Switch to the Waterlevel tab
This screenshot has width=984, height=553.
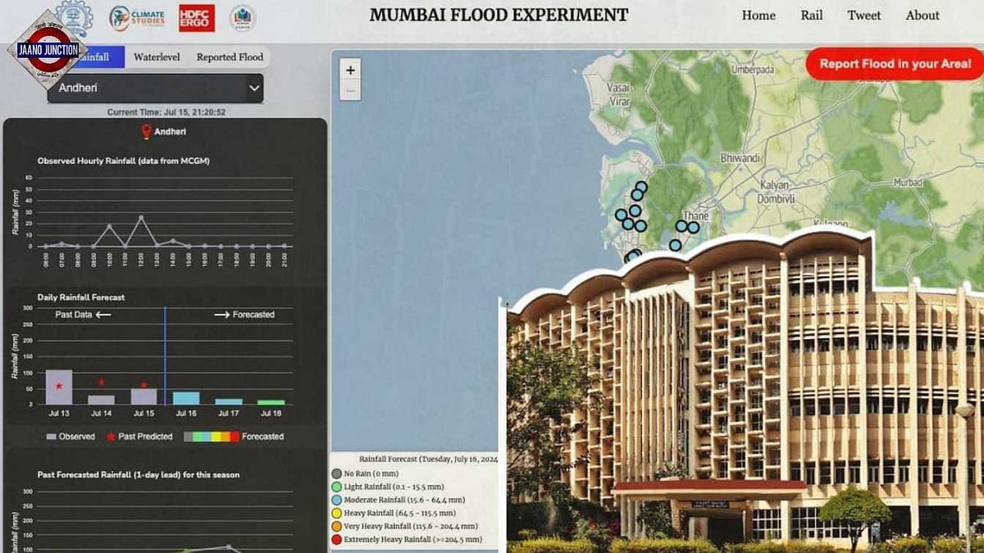[x=157, y=57]
